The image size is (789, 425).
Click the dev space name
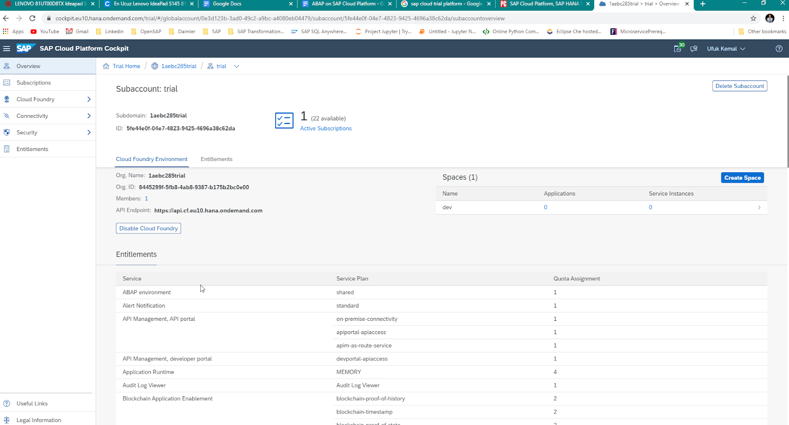coord(447,207)
